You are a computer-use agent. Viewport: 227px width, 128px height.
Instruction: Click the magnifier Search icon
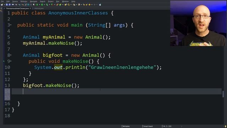tap(68, 5)
